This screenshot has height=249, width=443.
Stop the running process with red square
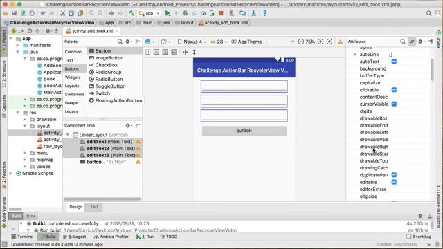pos(221,13)
